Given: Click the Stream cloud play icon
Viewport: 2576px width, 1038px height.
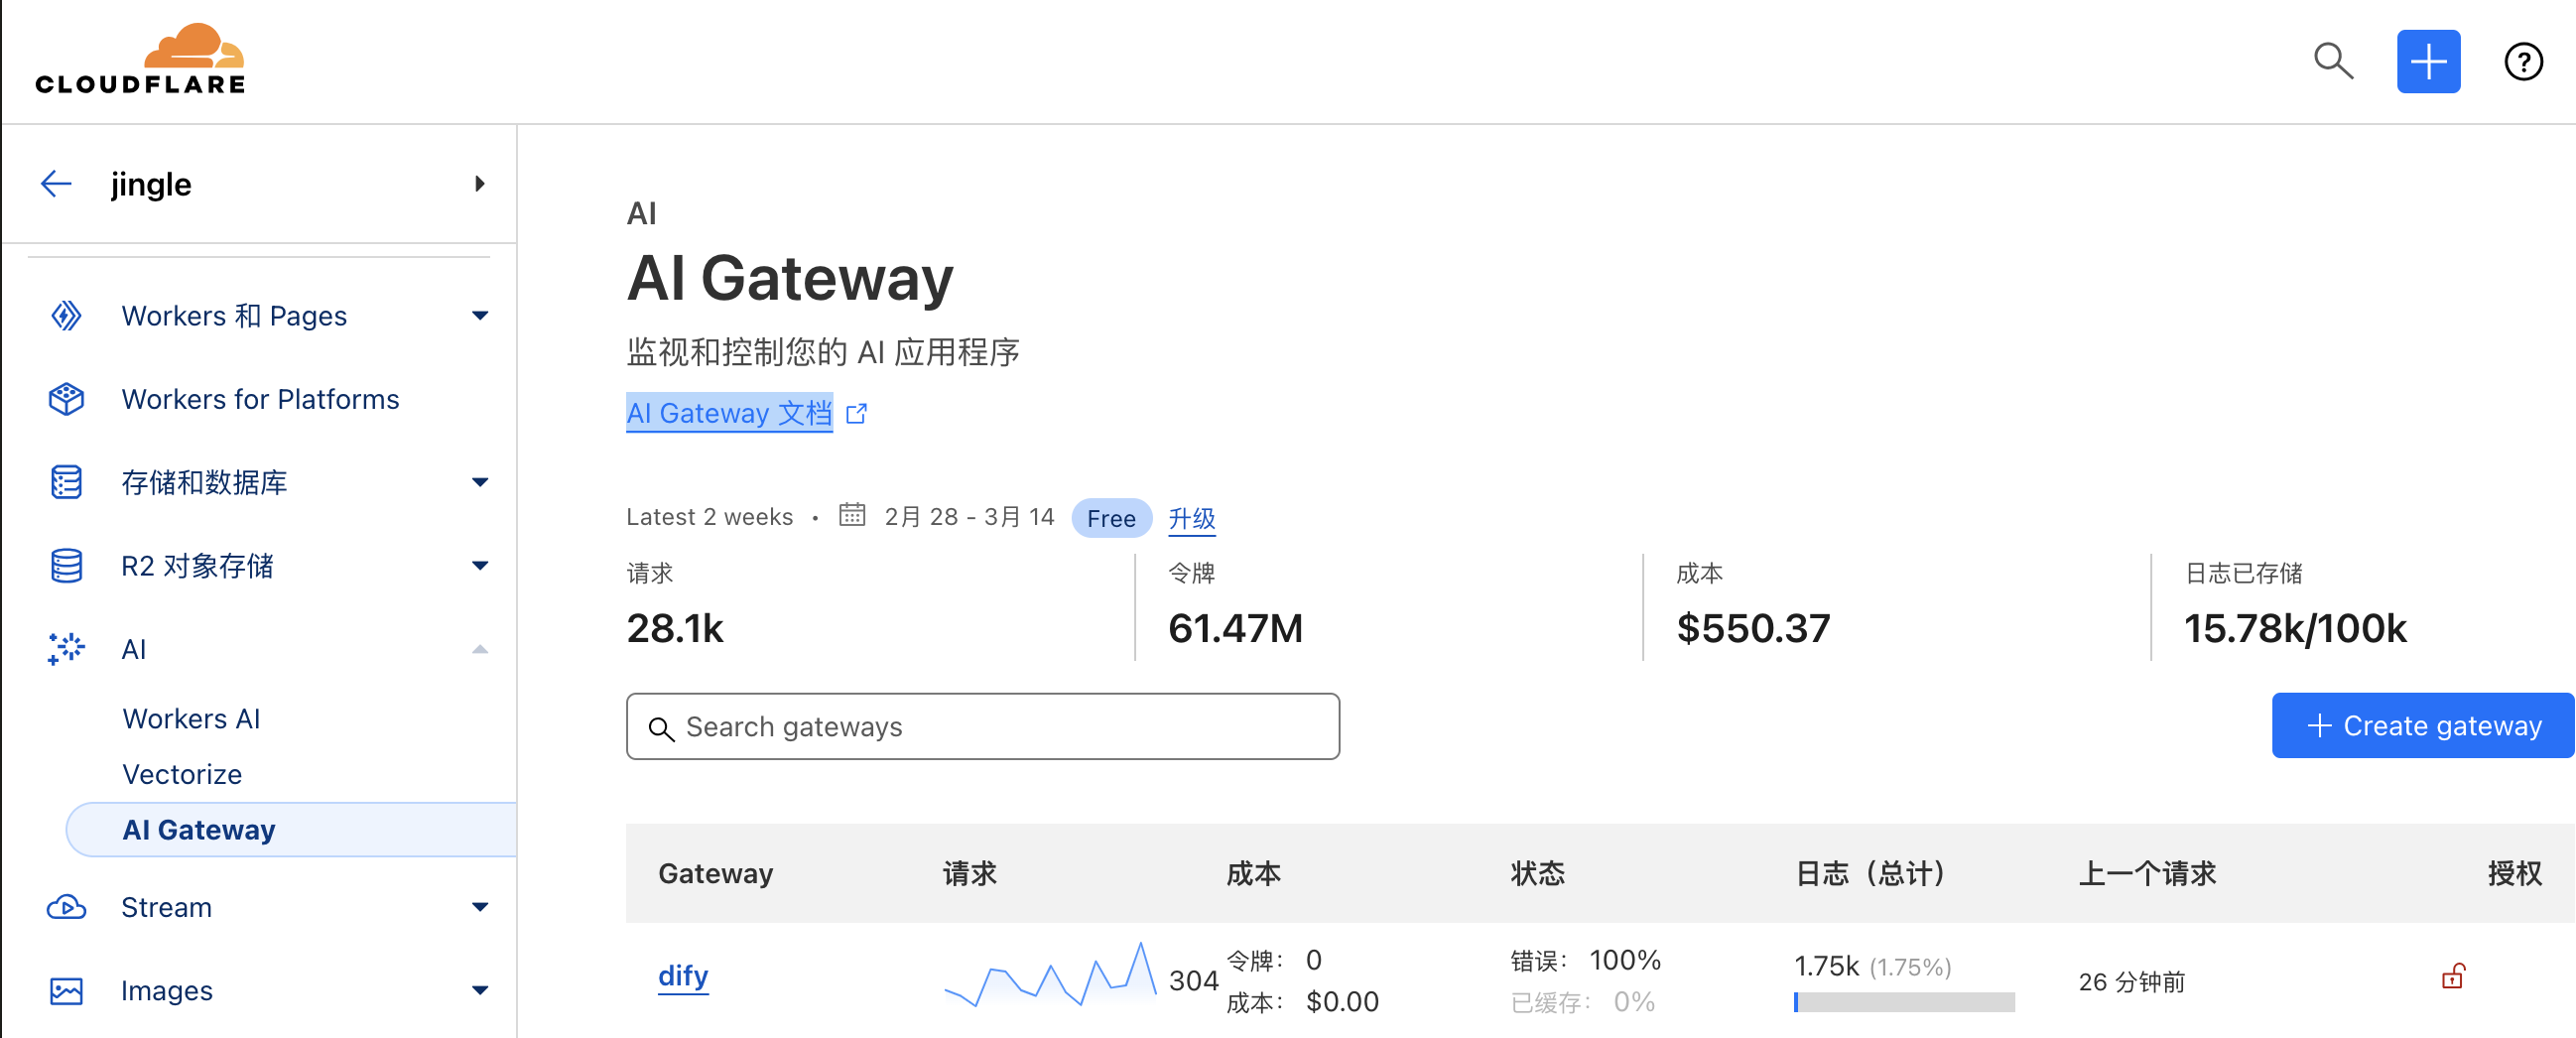Looking at the screenshot, I should pos(66,907).
